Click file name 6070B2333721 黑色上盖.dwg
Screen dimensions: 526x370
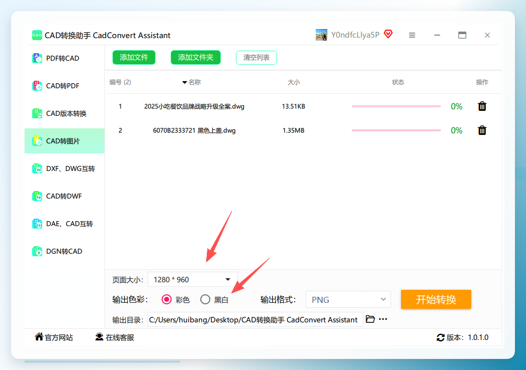click(194, 130)
